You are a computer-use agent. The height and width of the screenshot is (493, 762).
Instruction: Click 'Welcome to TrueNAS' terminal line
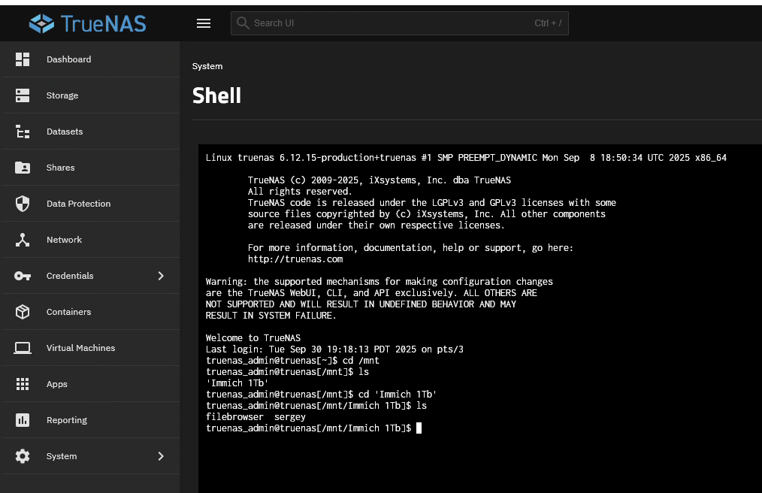click(x=252, y=338)
